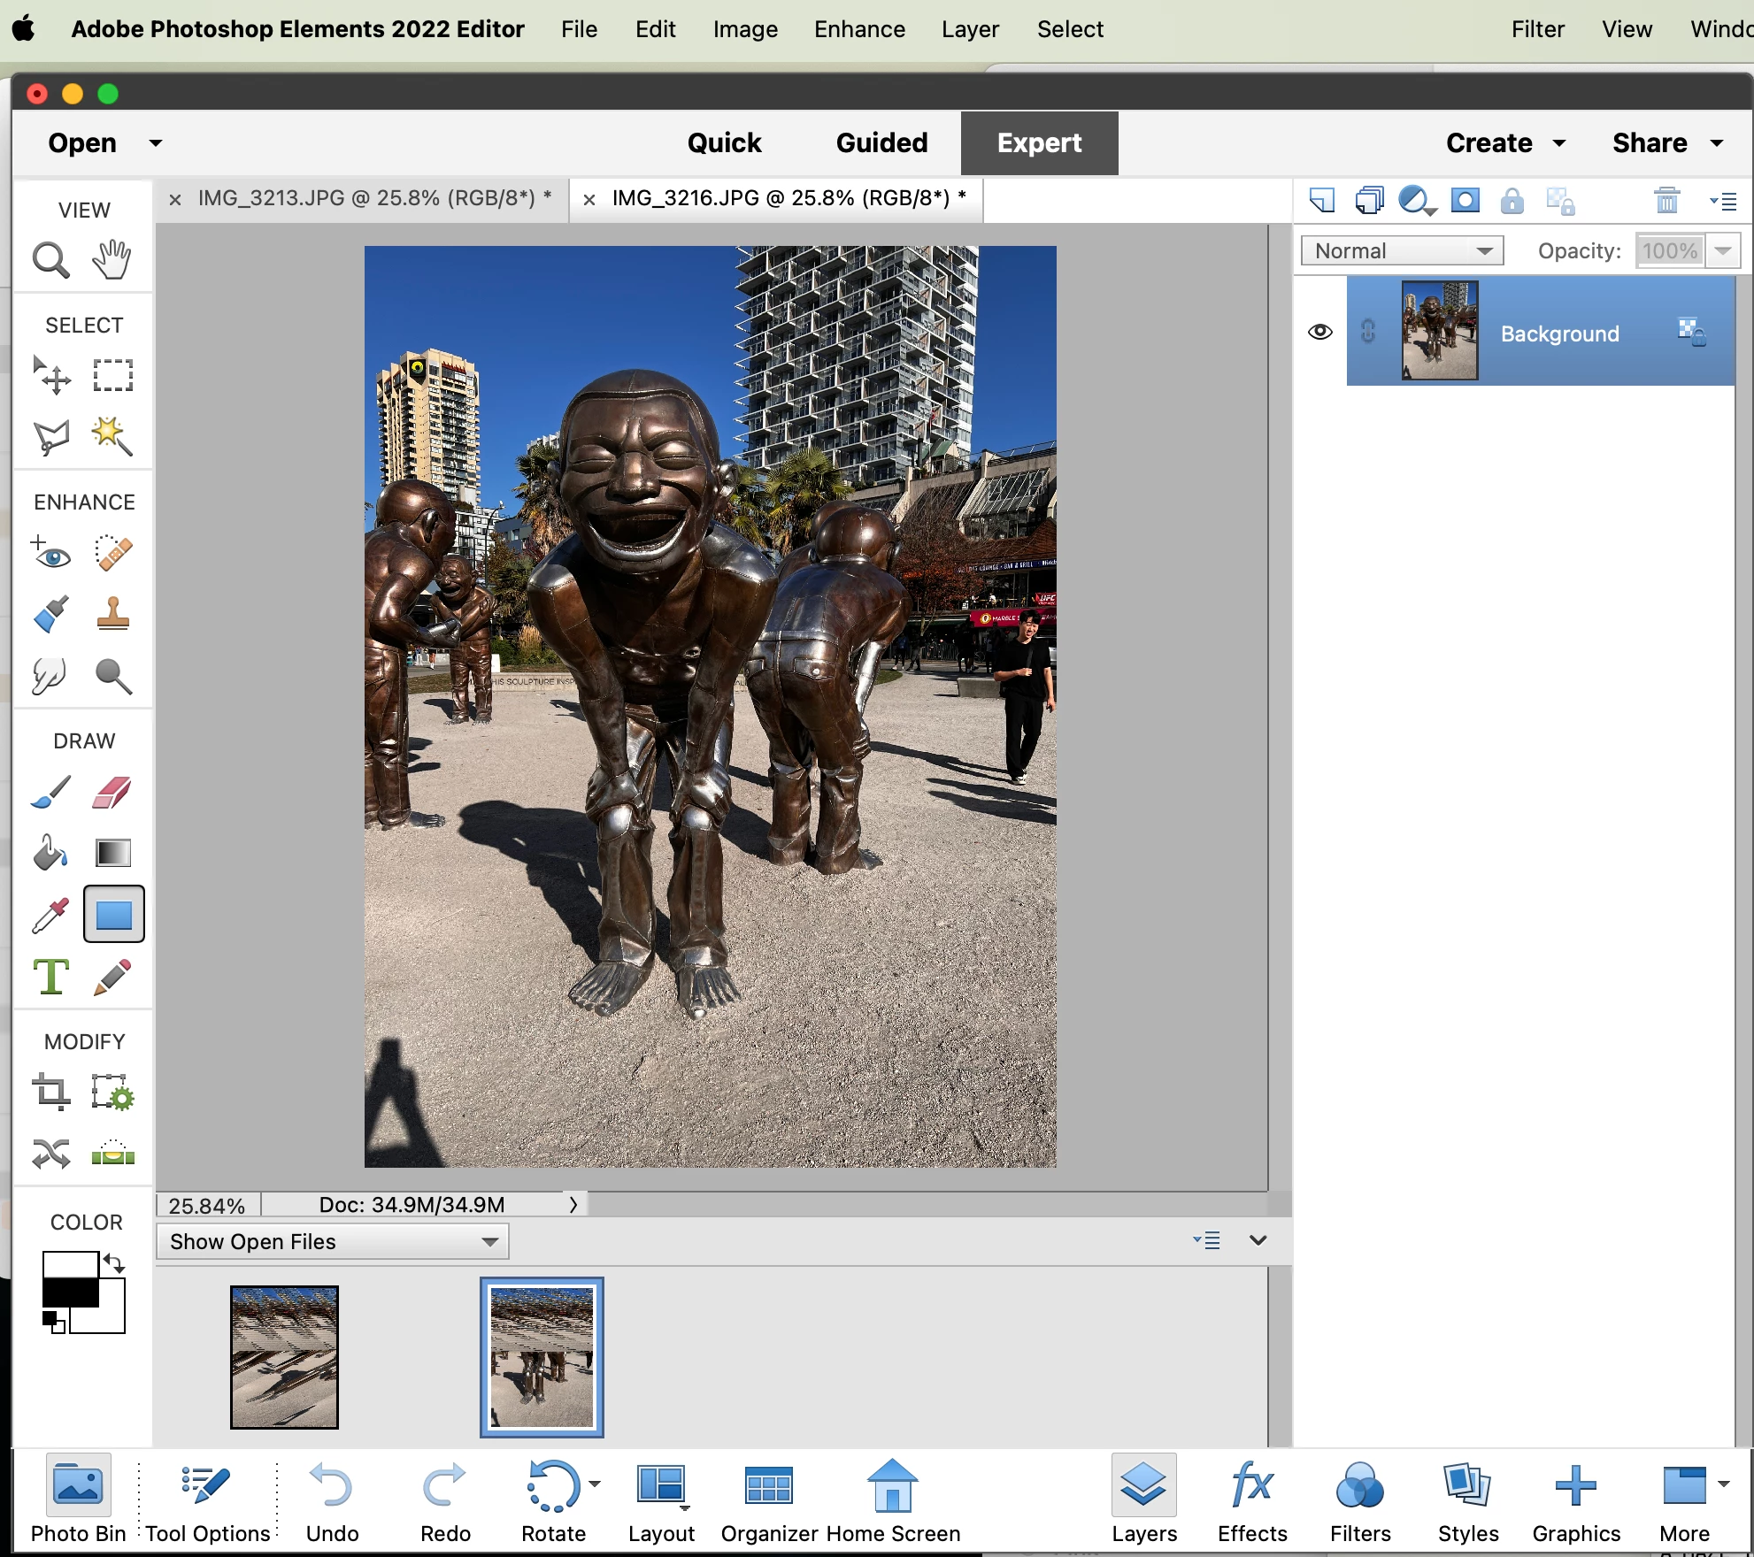Image resolution: width=1754 pixels, height=1557 pixels.
Task: Select the Hand tool
Action: (x=112, y=259)
